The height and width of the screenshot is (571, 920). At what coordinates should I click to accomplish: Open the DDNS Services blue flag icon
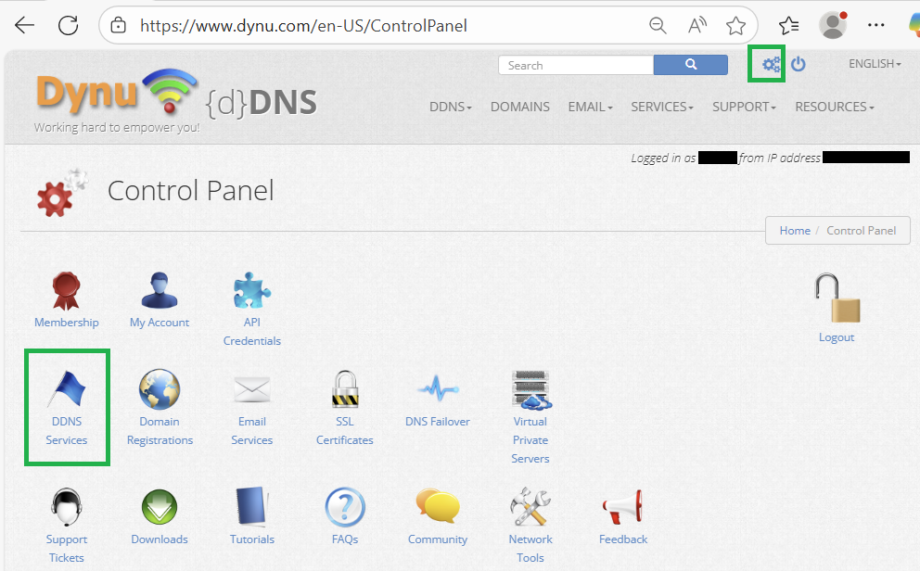67,388
